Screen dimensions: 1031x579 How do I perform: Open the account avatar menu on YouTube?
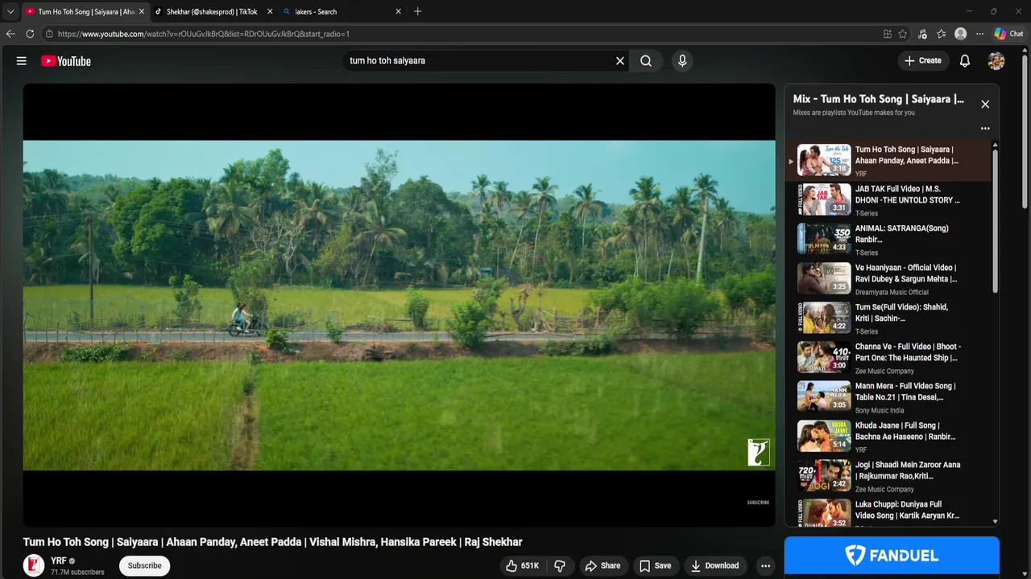click(x=996, y=60)
